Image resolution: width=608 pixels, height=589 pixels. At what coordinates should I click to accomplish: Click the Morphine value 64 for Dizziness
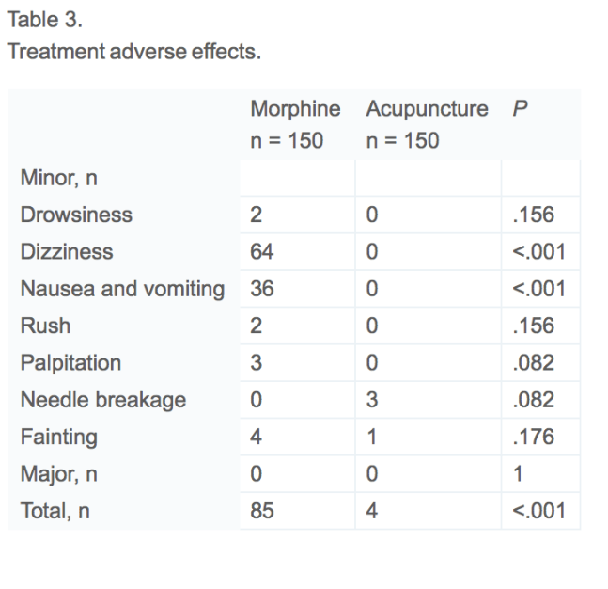[261, 252]
